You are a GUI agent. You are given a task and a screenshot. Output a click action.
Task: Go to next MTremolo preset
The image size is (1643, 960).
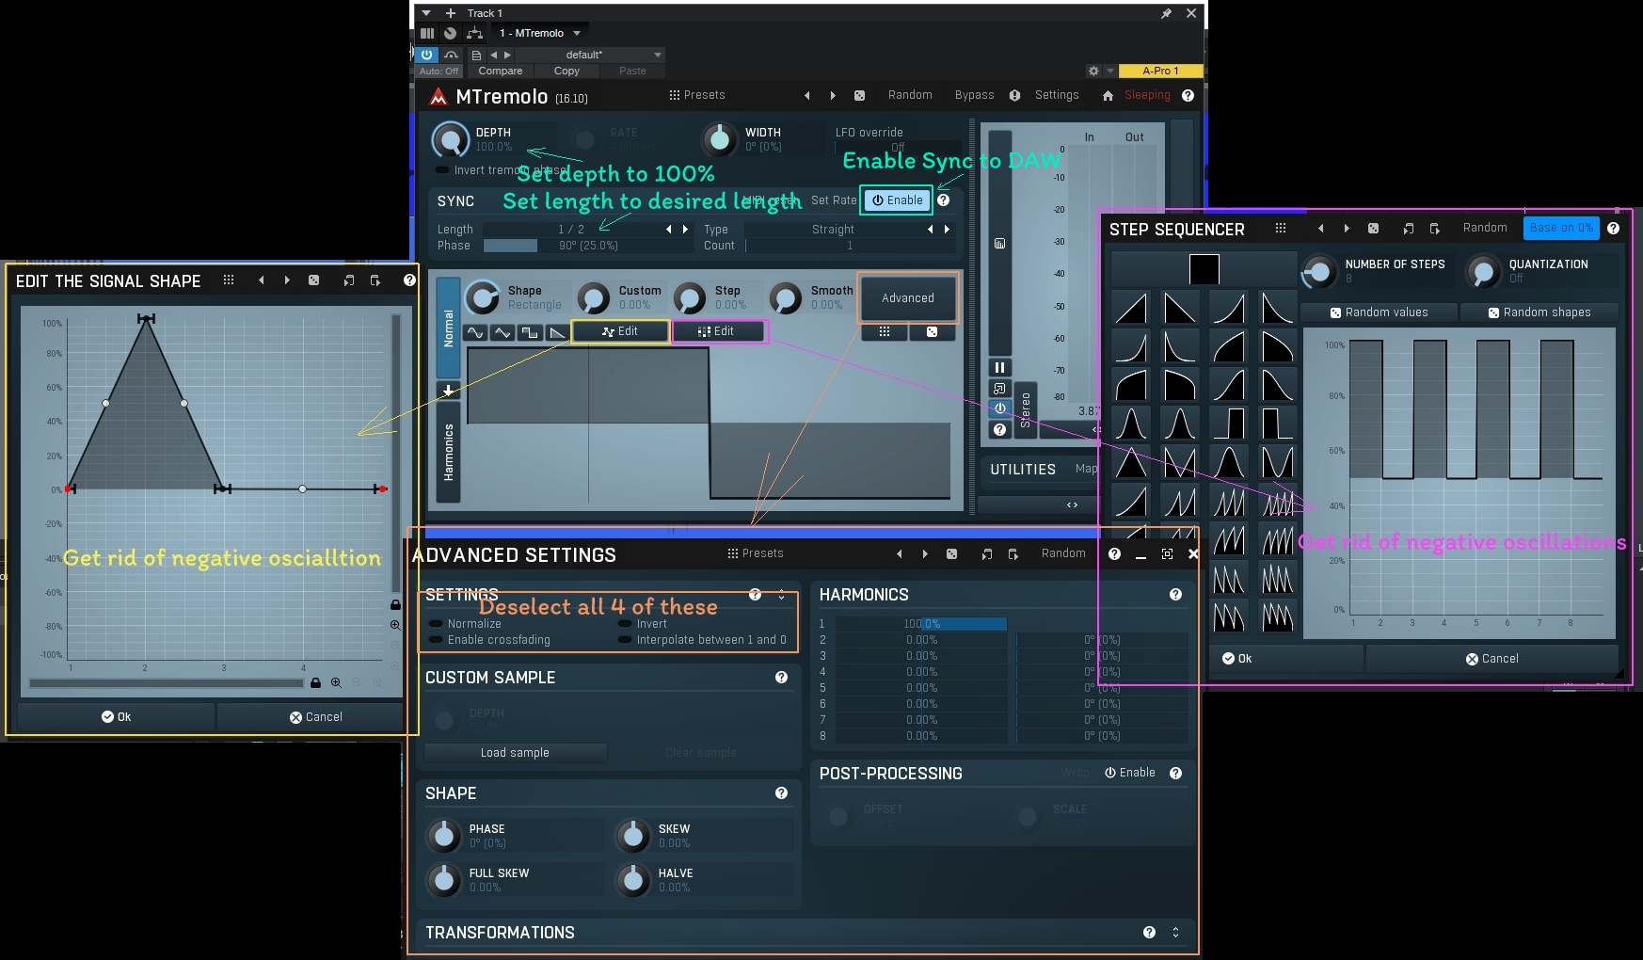(833, 95)
